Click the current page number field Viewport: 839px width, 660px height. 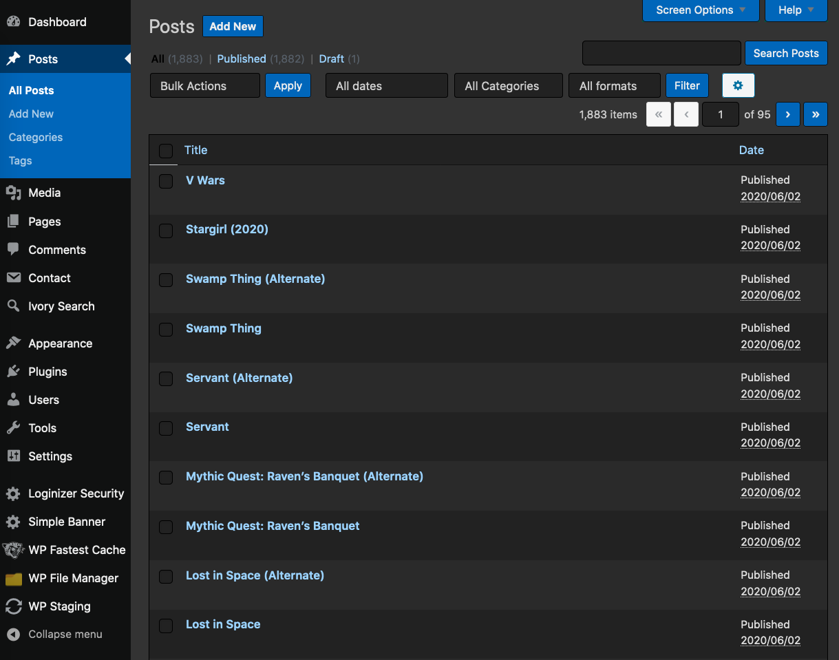pos(721,114)
